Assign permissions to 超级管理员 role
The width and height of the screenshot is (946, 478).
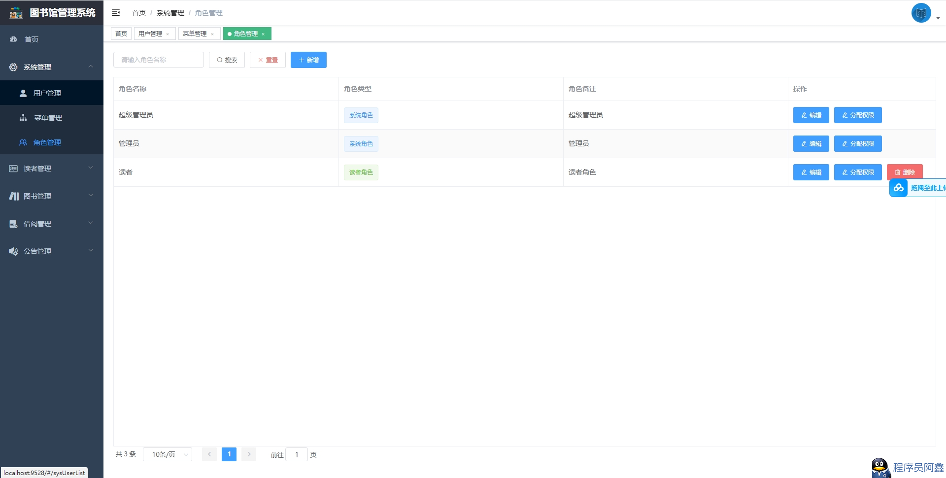click(x=858, y=115)
